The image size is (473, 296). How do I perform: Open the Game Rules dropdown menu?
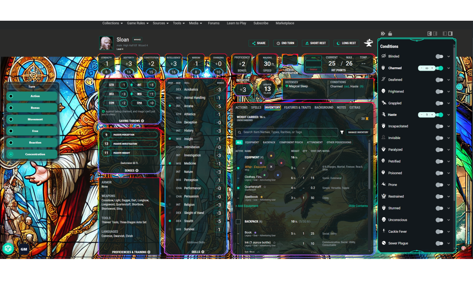coord(138,23)
